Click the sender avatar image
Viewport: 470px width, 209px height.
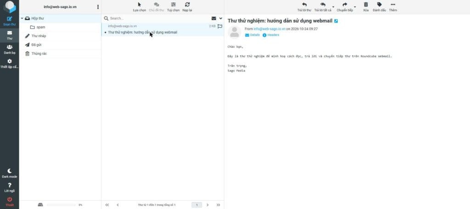coord(235,32)
